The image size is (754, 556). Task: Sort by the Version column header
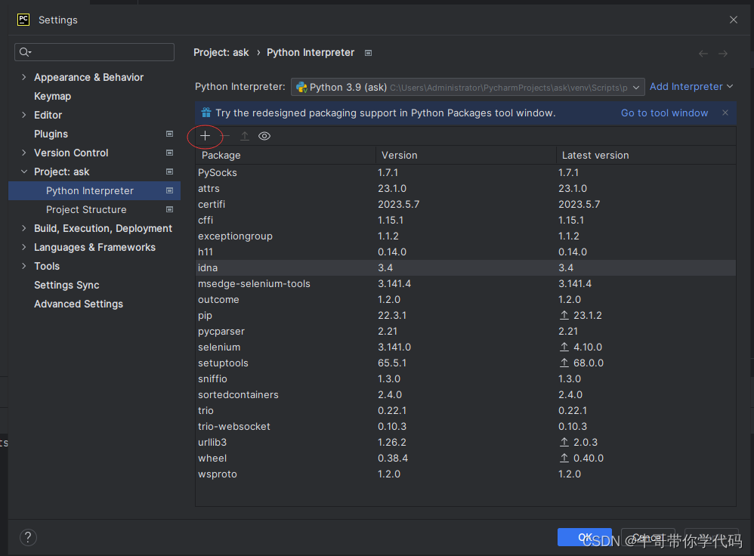(x=466, y=156)
